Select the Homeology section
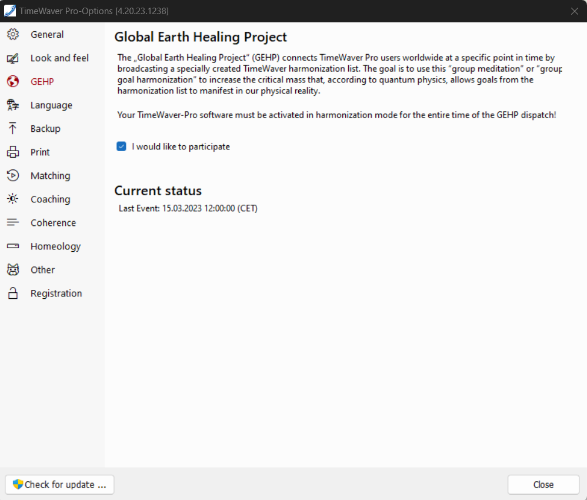This screenshot has height=500, width=587. [55, 246]
